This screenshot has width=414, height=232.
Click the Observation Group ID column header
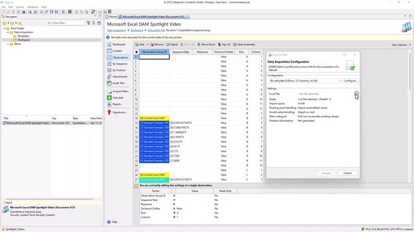coord(154,52)
